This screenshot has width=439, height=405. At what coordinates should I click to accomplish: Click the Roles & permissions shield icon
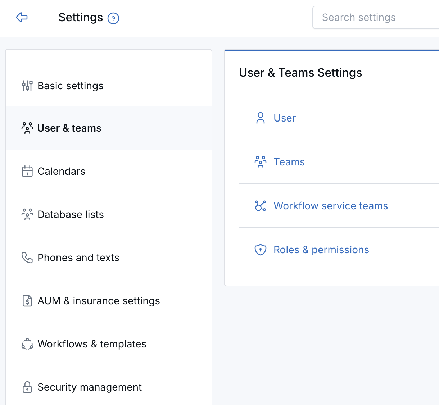pos(261,250)
